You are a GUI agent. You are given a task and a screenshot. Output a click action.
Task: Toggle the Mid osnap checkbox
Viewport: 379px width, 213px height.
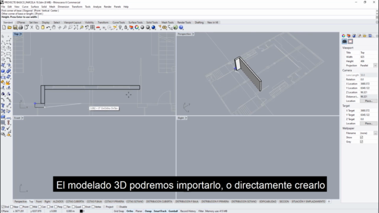(31, 206)
